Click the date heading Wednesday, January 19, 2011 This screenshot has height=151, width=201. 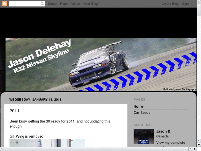(x=35, y=99)
